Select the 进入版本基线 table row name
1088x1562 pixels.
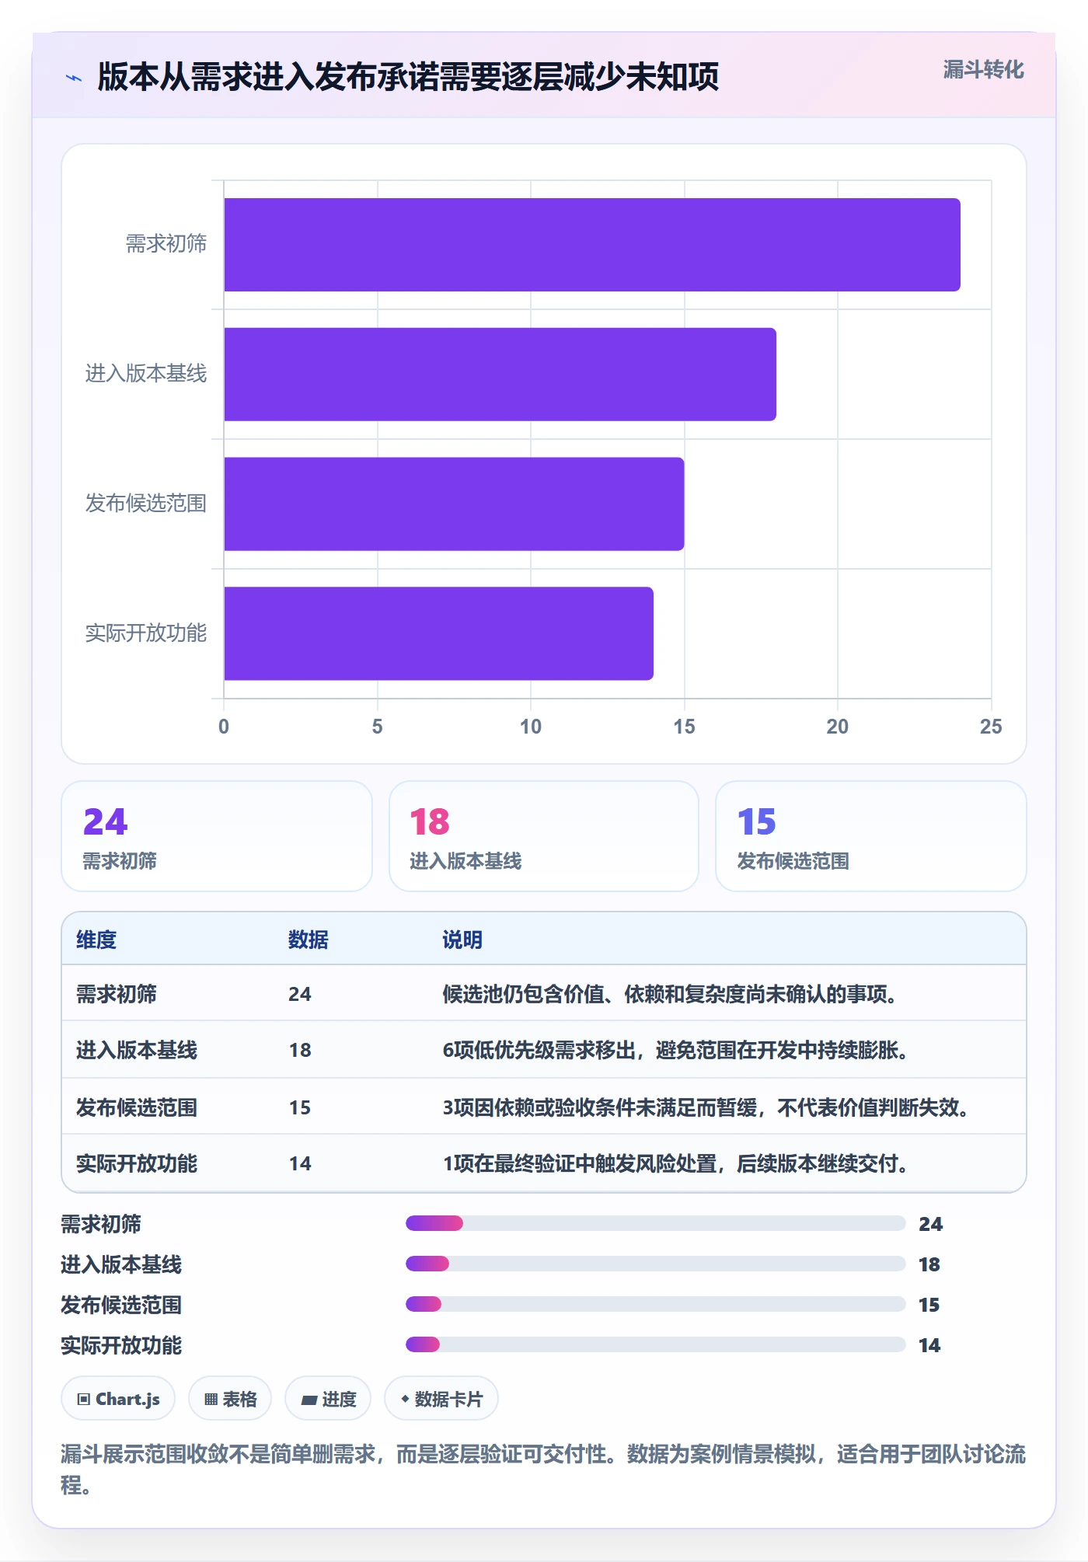coord(137,1050)
